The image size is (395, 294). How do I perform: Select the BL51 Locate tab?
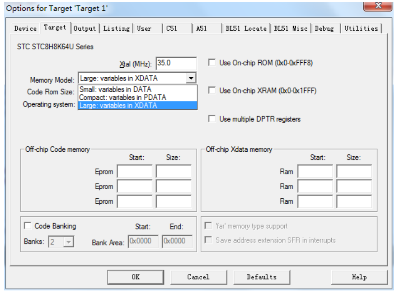click(246, 28)
